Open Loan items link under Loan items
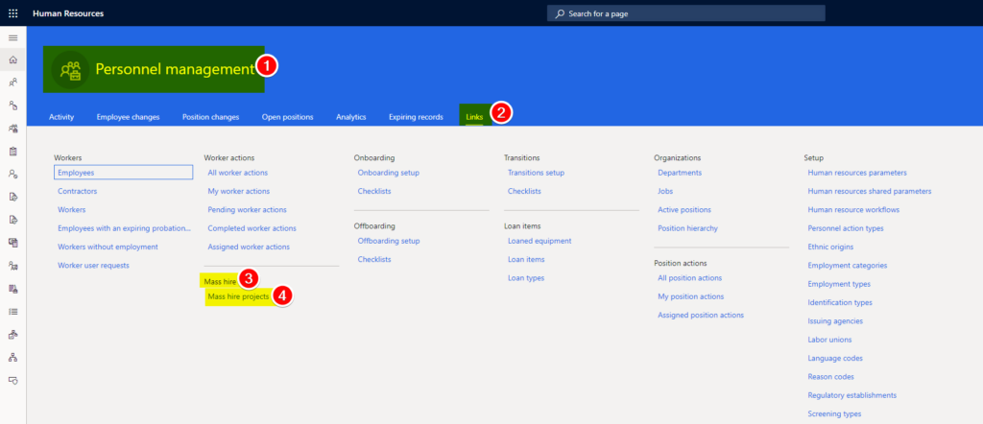 click(x=526, y=259)
